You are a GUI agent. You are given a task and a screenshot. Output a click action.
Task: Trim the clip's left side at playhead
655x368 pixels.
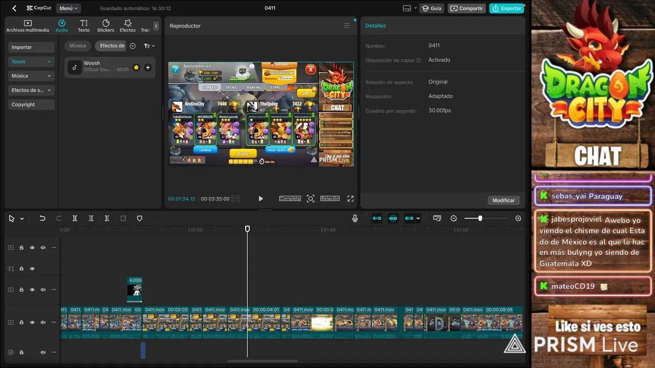(91, 218)
